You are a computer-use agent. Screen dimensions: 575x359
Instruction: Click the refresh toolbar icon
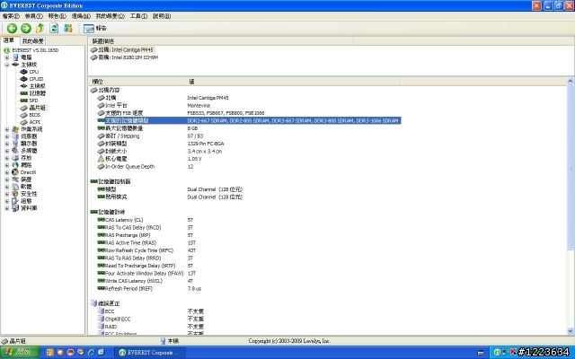[x=54, y=28]
